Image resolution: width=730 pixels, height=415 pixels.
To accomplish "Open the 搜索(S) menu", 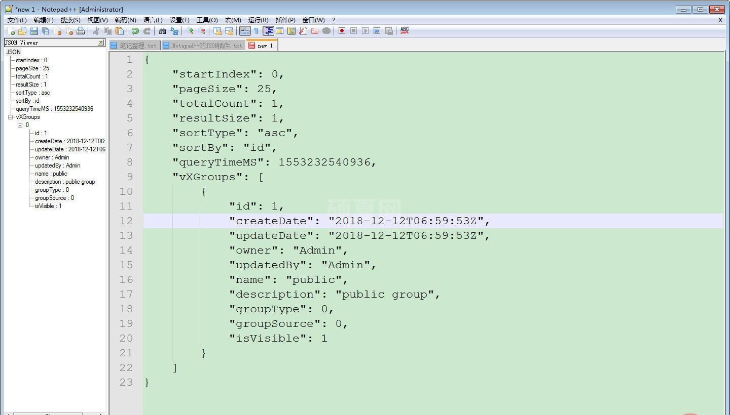I will (70, 20).
